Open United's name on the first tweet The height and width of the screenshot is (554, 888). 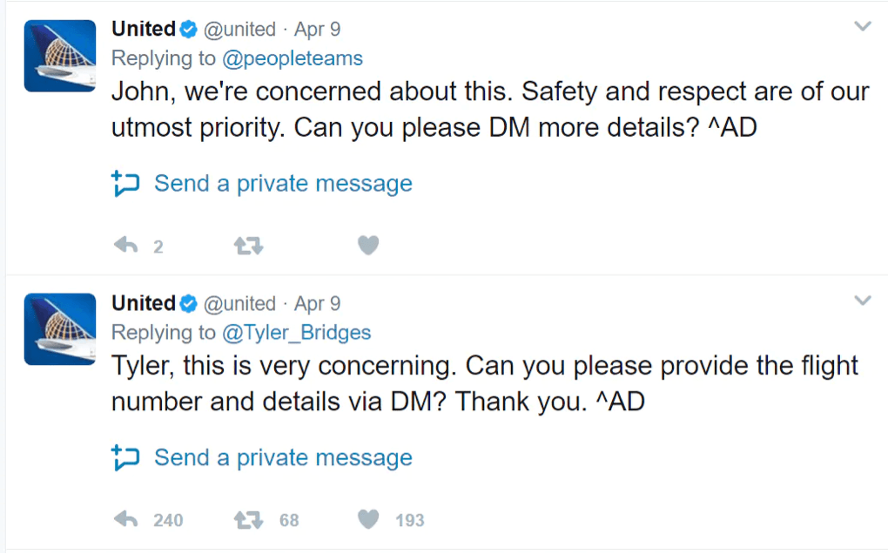point(144,29)
